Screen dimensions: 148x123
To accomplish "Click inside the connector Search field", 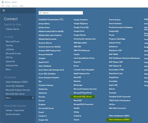I will (61, 13).
